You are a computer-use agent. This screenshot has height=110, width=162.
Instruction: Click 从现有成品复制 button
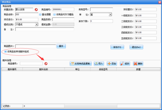tap(81, 63)
